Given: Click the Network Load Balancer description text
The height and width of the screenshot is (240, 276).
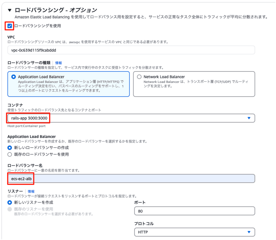Looking at the screenshot, I should coord(195,84).
